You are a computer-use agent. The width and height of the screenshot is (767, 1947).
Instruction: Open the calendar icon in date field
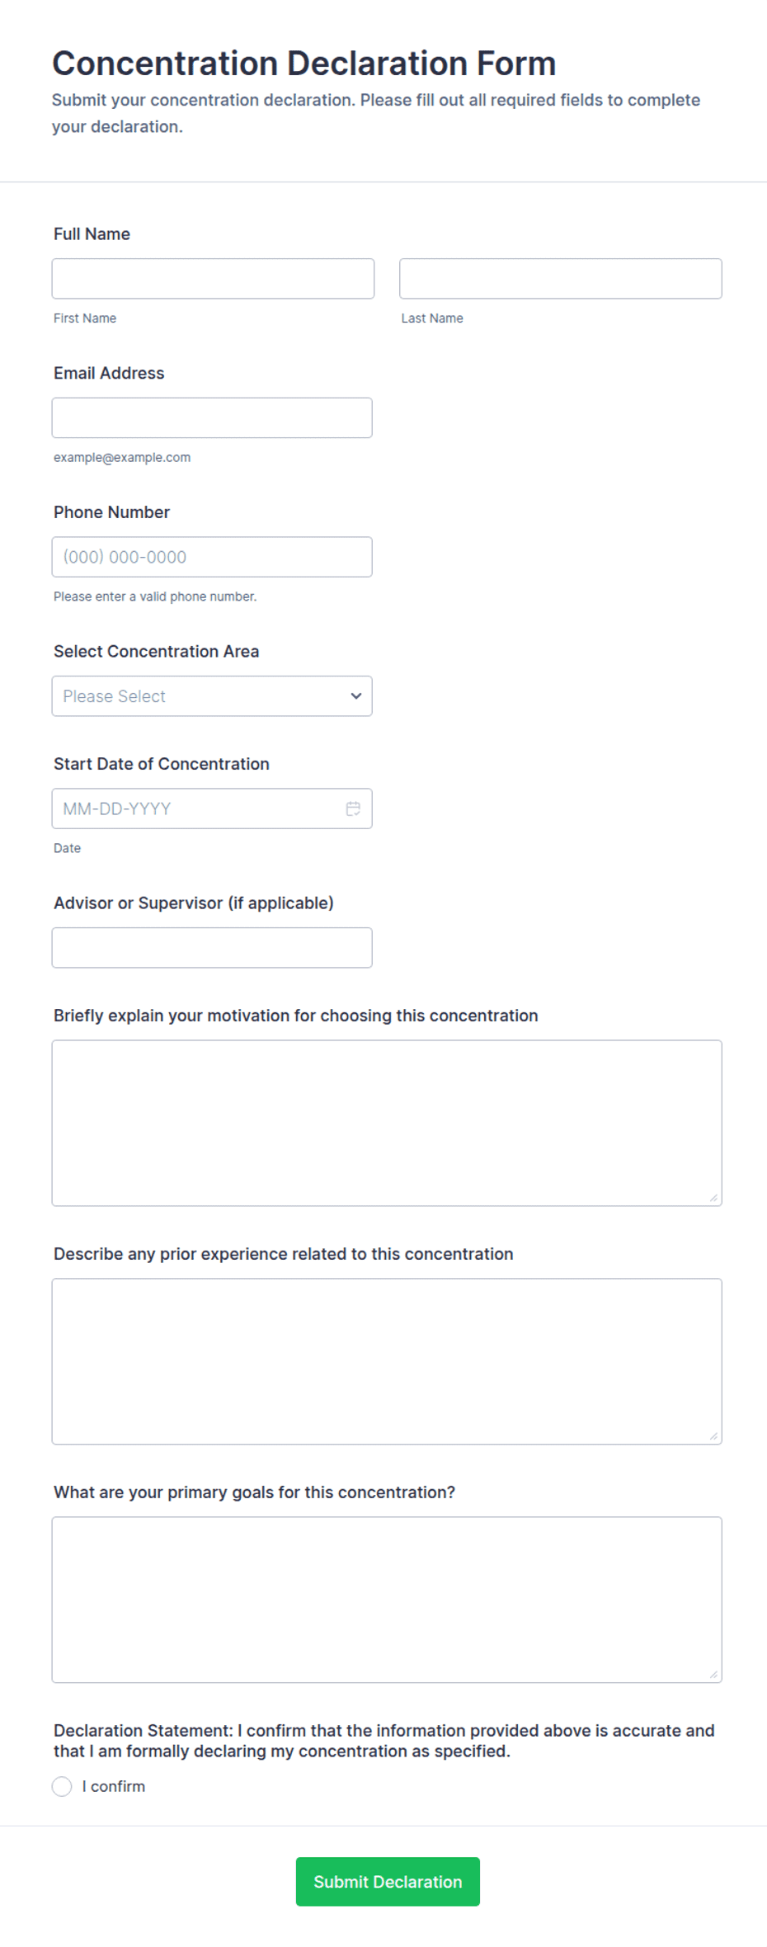click(353, 808)
